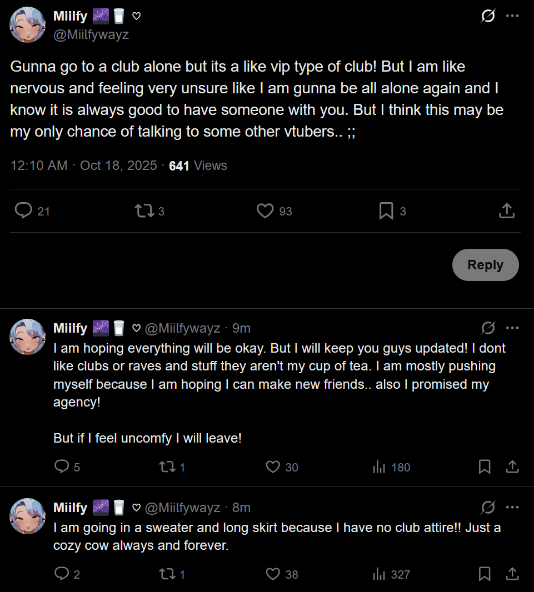
Task: Open the more options menu on main post
Action: tap(512, 16)
